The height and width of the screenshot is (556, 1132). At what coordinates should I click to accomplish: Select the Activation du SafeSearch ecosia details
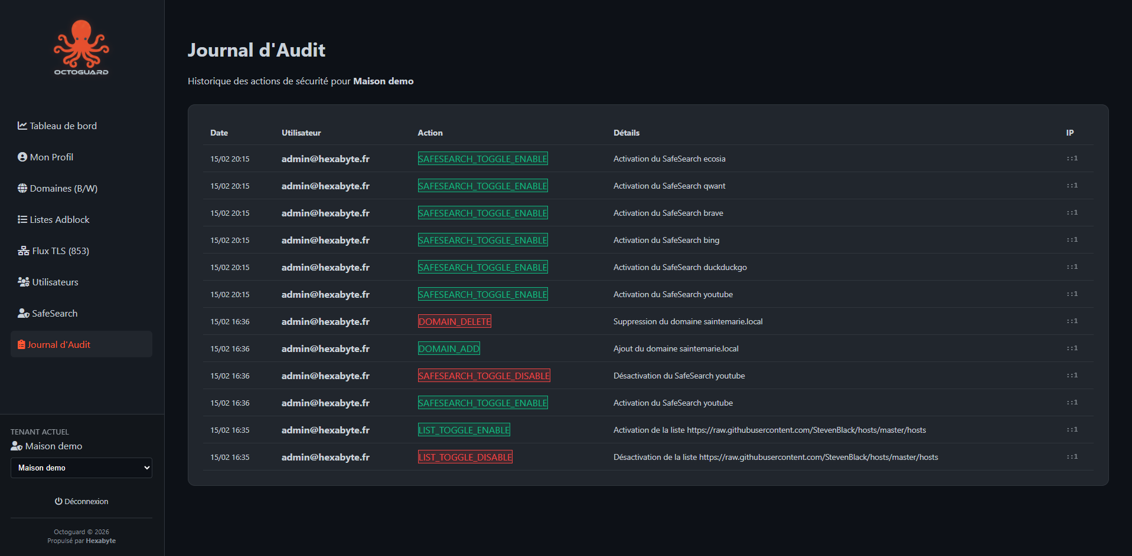669,159
